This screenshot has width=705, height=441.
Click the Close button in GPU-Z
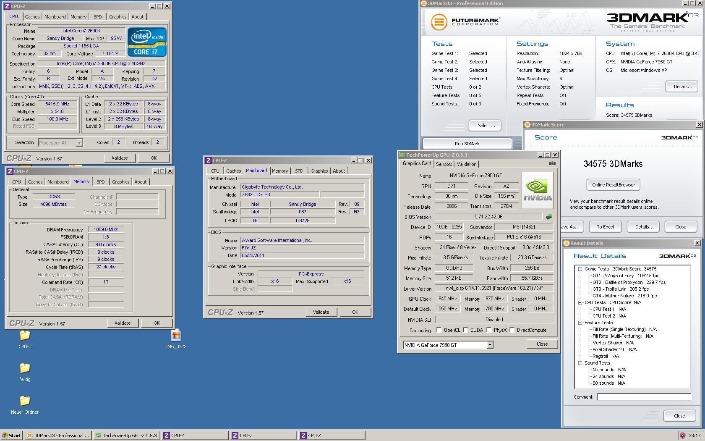[542, 344]
